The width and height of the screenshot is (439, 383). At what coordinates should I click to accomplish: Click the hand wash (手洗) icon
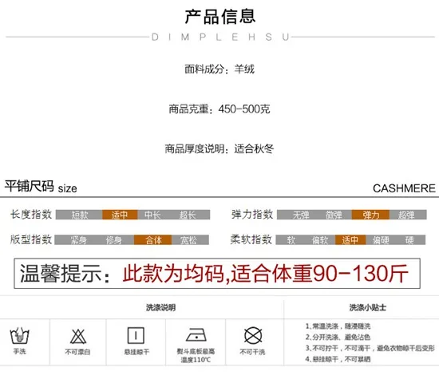pyautogui.click(x=20, y=336)
